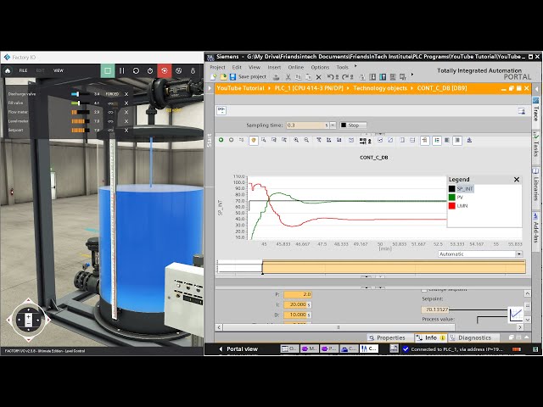Image resolution: width=543 pixels, height=407 pixels.
Task: Click the P gain input field
Action: tap(298, 294)
